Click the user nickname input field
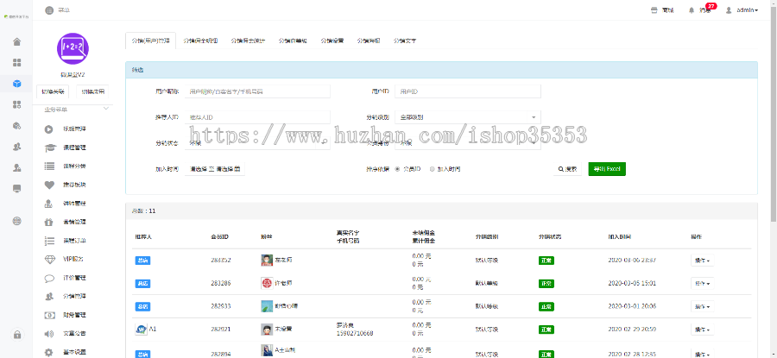The width and height of the screenshot is (777, 358). point(257,91)
